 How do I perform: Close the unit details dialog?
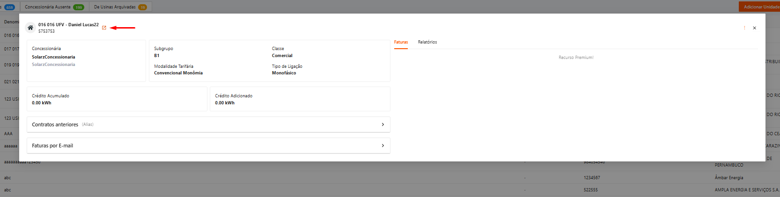click(754, 28)
